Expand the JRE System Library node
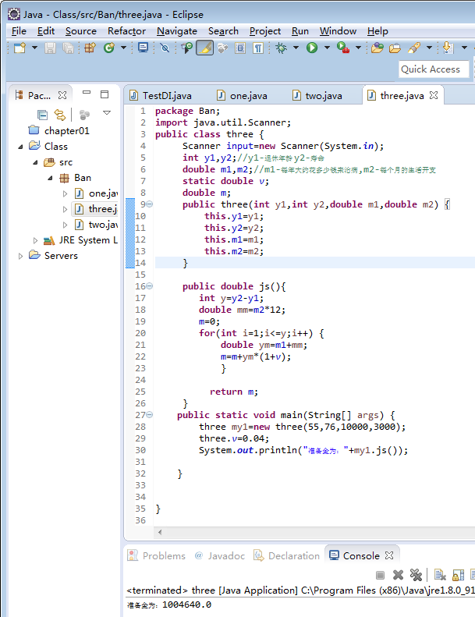475x617 pixels. tap(36, 240)
